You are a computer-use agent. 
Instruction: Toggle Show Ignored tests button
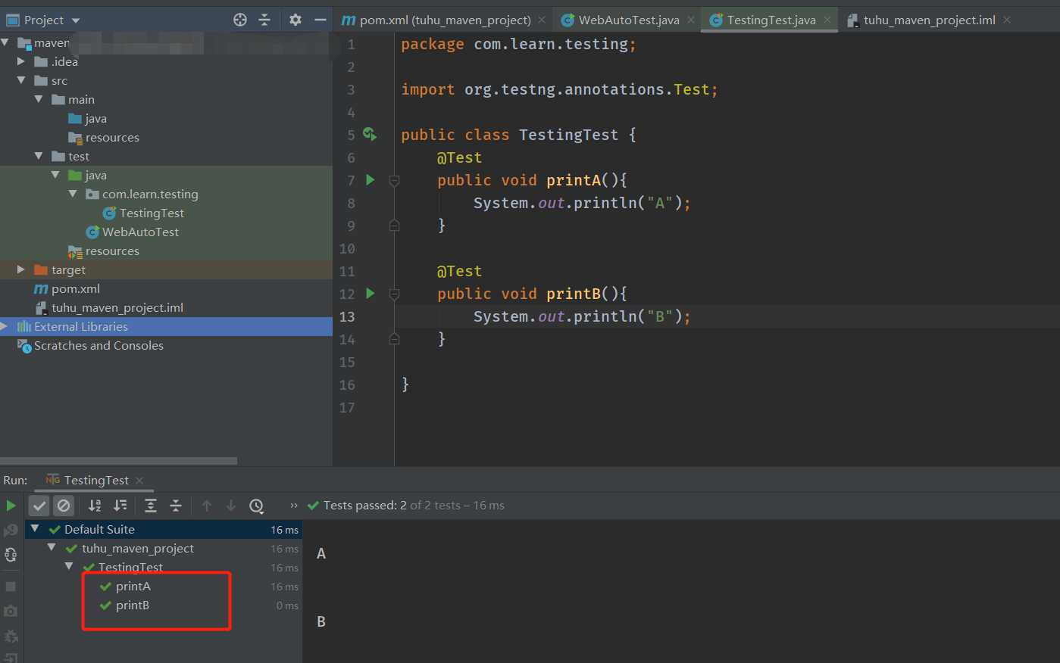click(x=64, y=506)
